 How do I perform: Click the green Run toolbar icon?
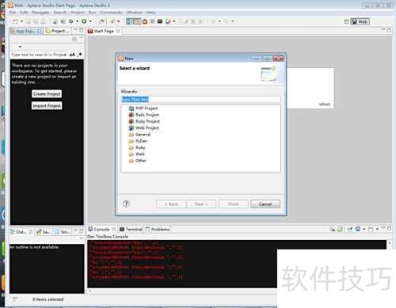click(x=84, y=21)
